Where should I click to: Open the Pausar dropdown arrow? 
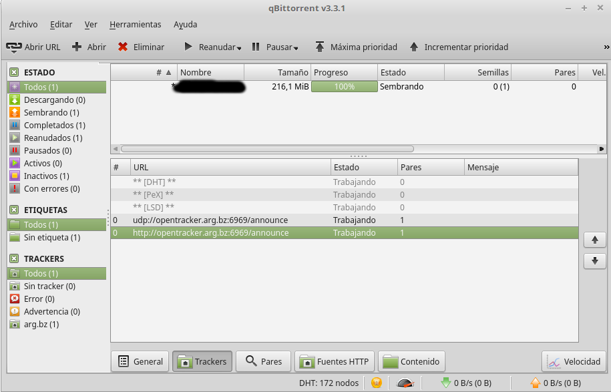point(296,48)
